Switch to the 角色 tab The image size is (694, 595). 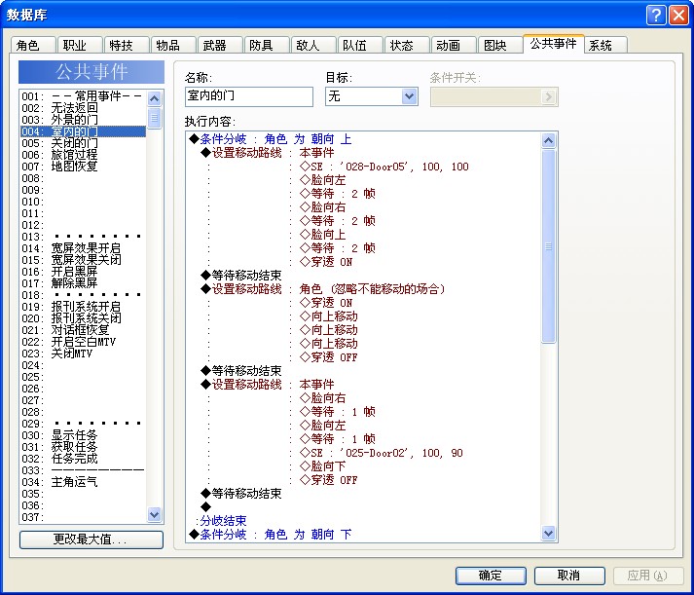pyautogui.click(x=33, y=45)
